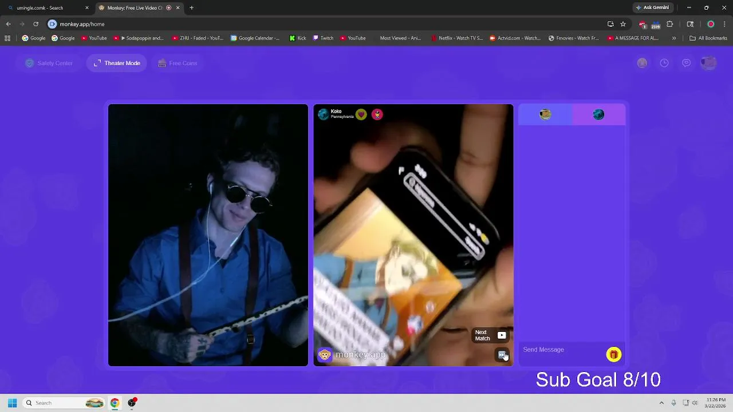Click the skip forward icon below Next Match
This screenshot has width=733, height=412.
pos(502,355)
